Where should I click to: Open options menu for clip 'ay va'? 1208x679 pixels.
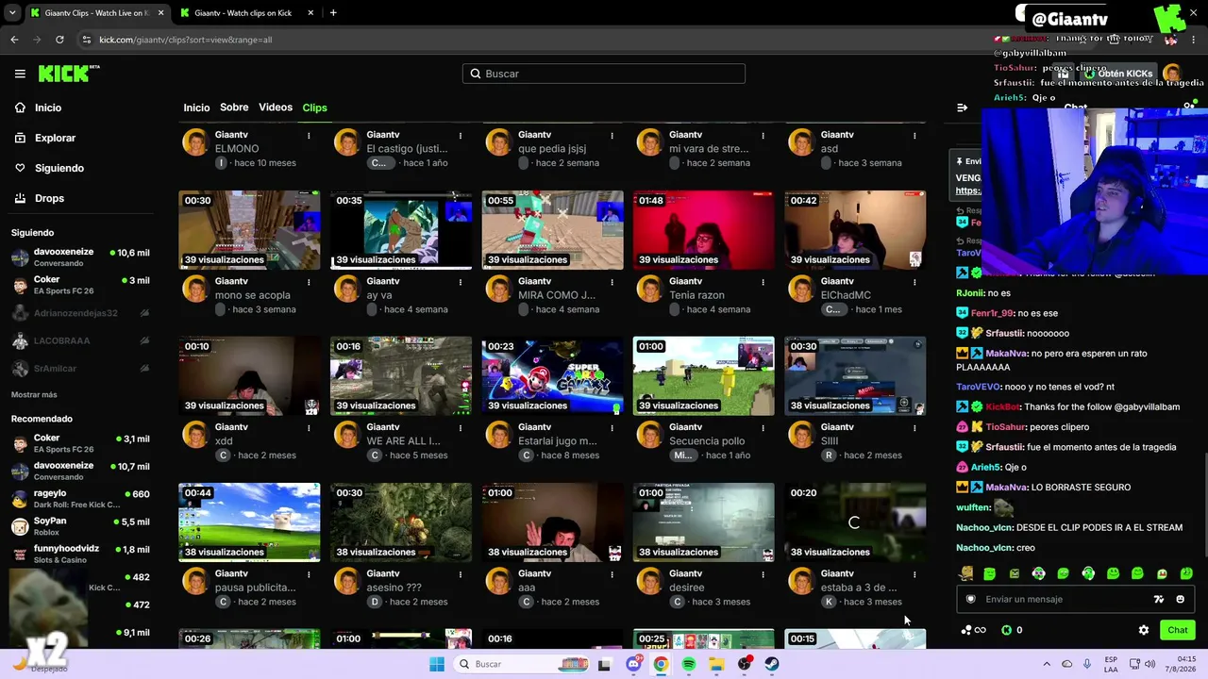pos(461,282)
